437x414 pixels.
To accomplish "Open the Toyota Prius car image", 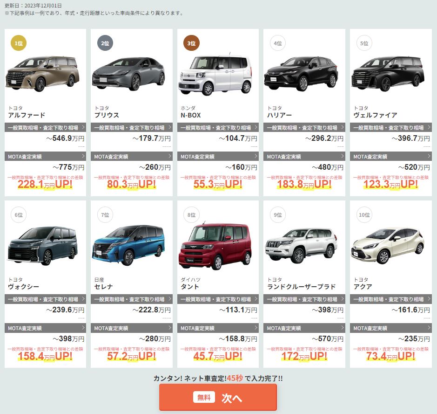I will (129, 73).
